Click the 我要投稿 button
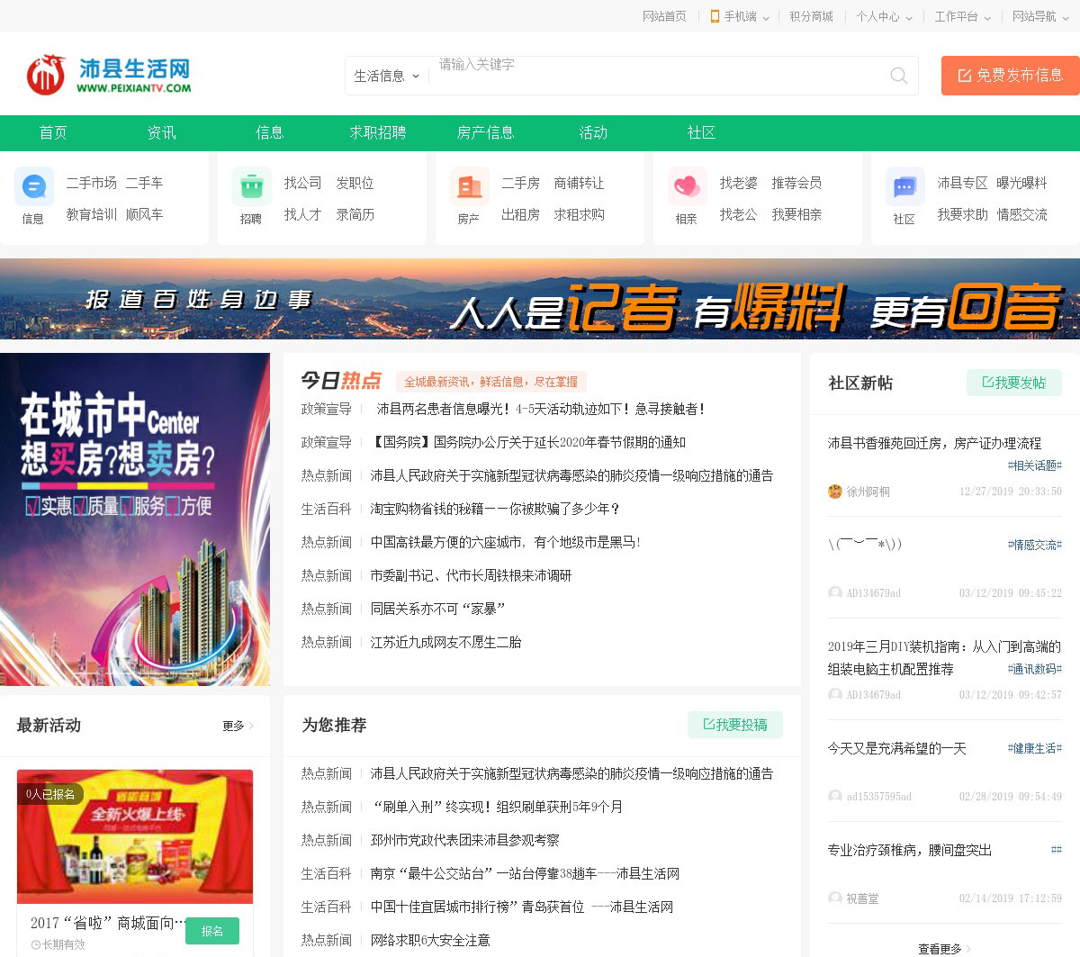The width and height of the screenshot is (1080, 957). tap(734, 725)
